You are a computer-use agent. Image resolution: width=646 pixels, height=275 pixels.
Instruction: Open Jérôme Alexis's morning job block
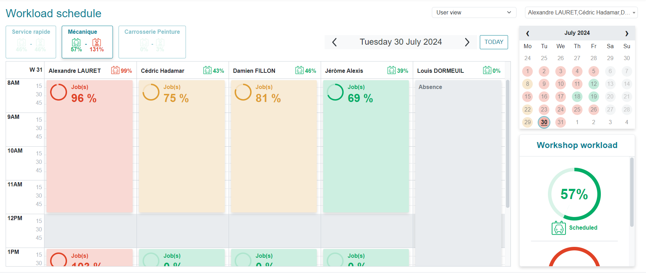coord(366,146)
